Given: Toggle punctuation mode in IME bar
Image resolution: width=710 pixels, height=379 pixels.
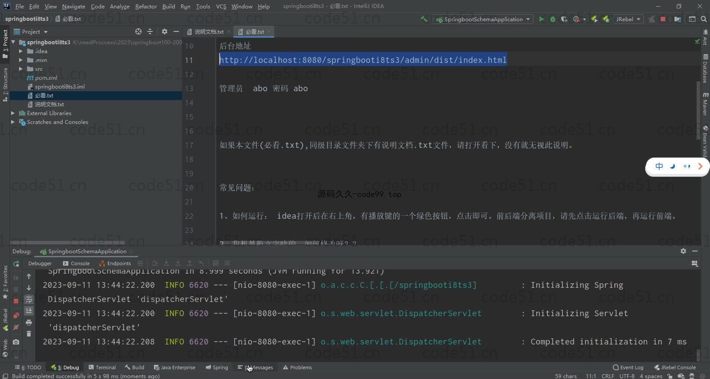Looking at the screenshot, I should click(687, 166).
